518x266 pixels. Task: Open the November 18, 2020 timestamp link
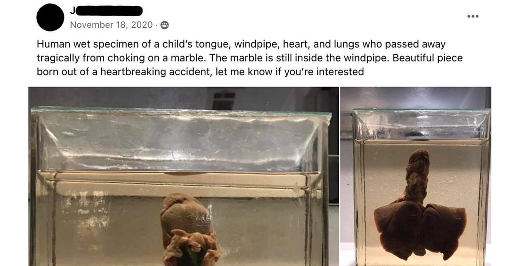tap(111, 25)
